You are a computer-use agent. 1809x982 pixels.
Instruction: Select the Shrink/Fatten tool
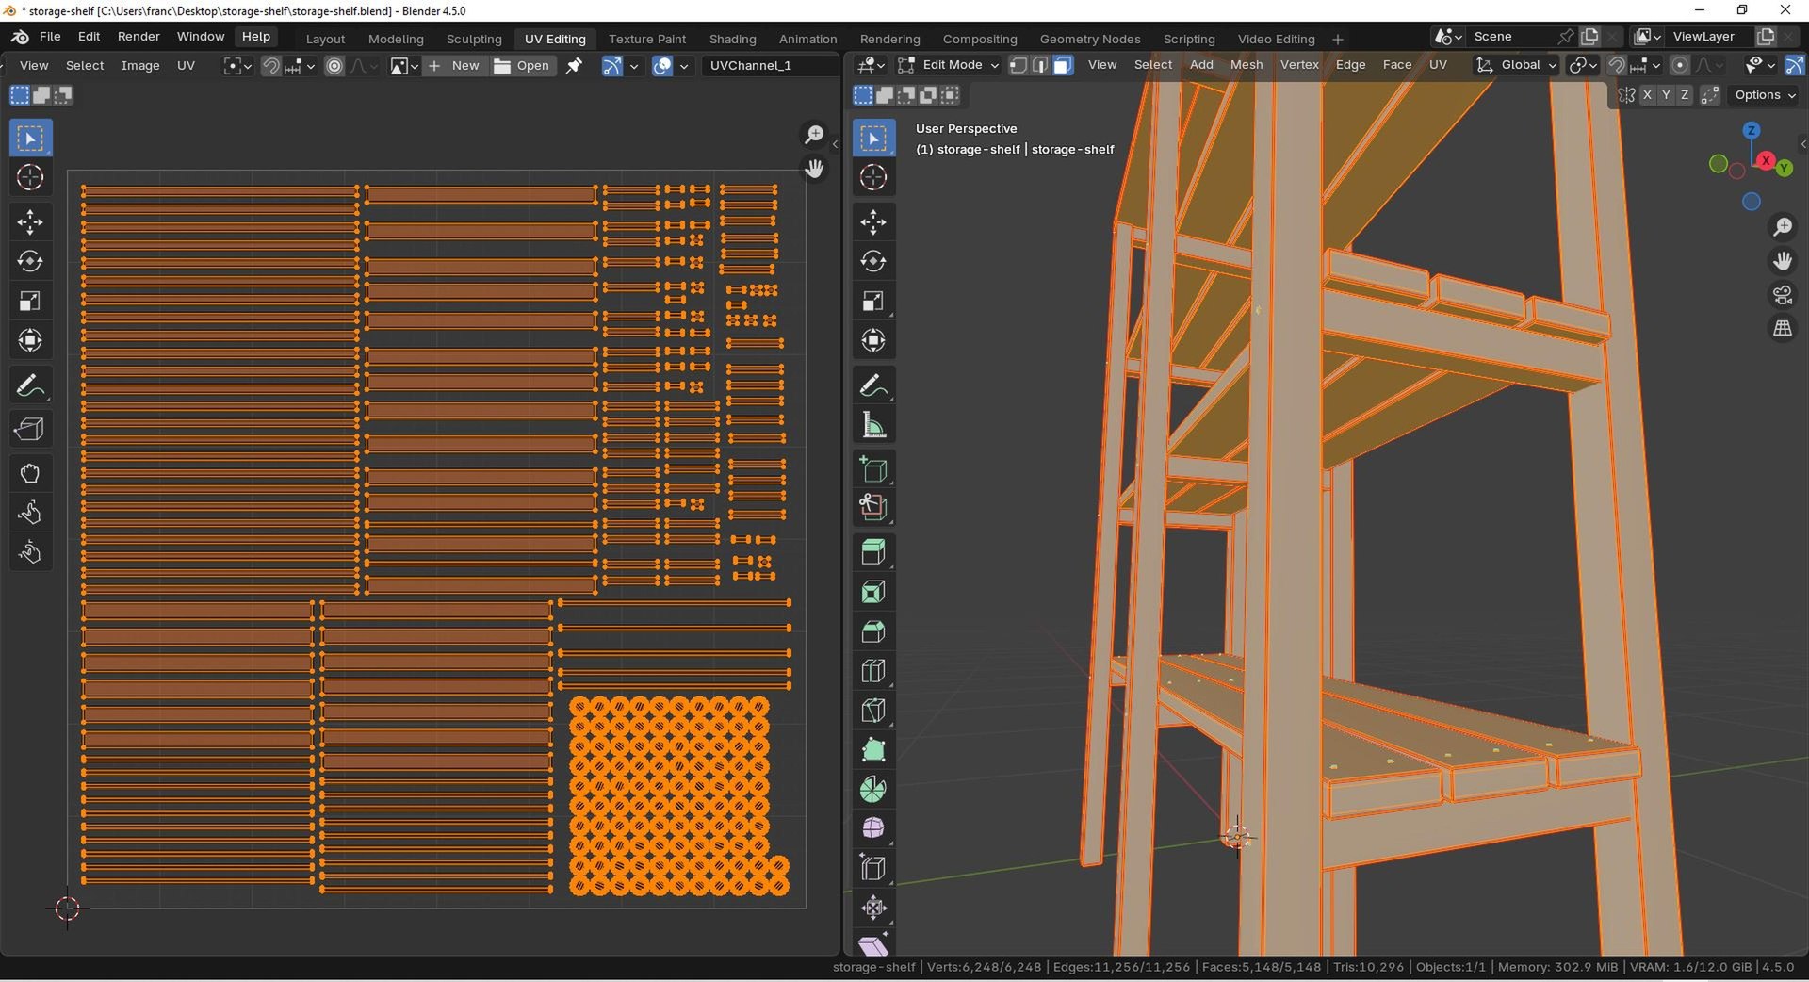click(873, 908)
